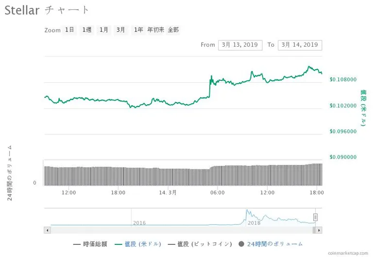This screenshot has width=373, height=257.
Task: Select the 年初来 zoom range
Action: tap(155, 30)
